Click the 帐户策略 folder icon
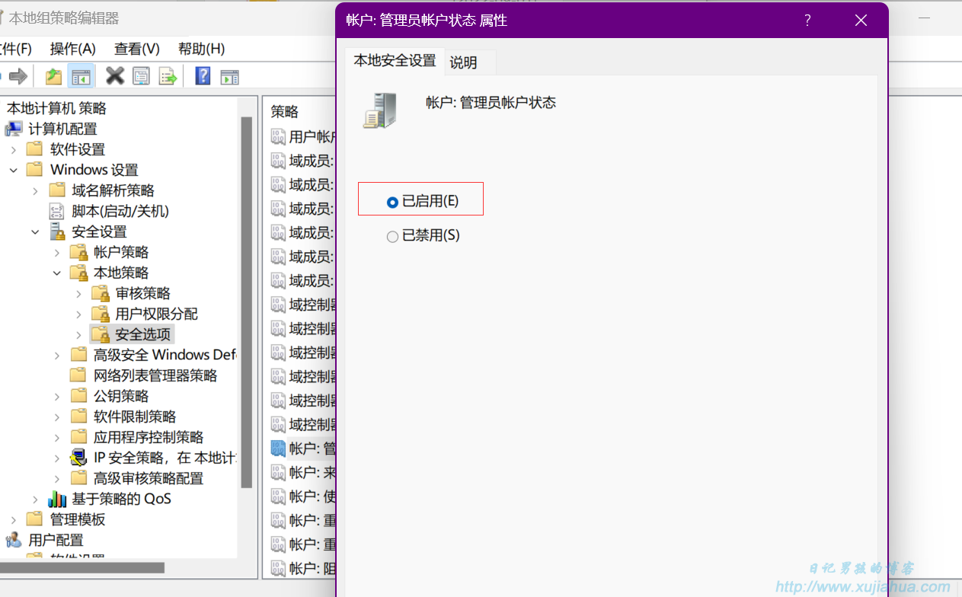The width and height of the screenshot is (962, 597). 78,252
